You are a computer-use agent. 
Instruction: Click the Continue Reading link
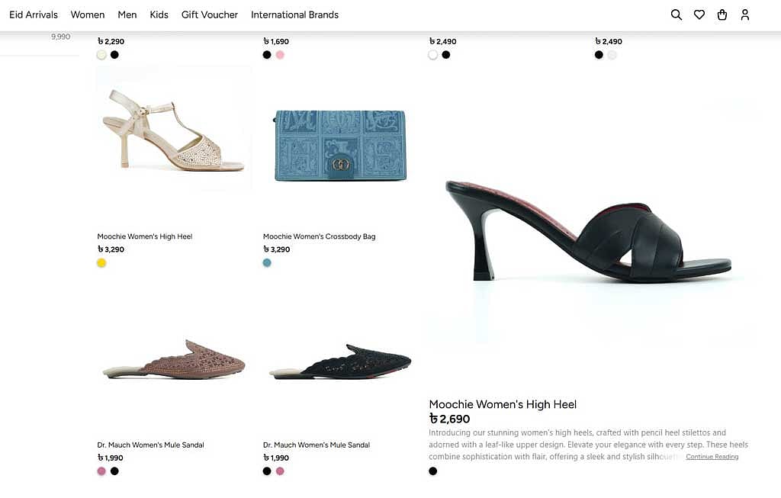tap(712, 457)
